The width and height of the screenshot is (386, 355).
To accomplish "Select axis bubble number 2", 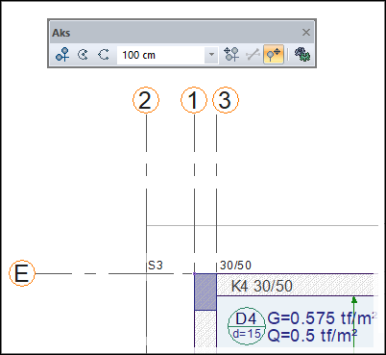I will 146,100.
